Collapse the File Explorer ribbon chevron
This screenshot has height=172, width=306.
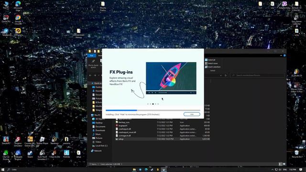pyautogui.click(x=281, y=55)
